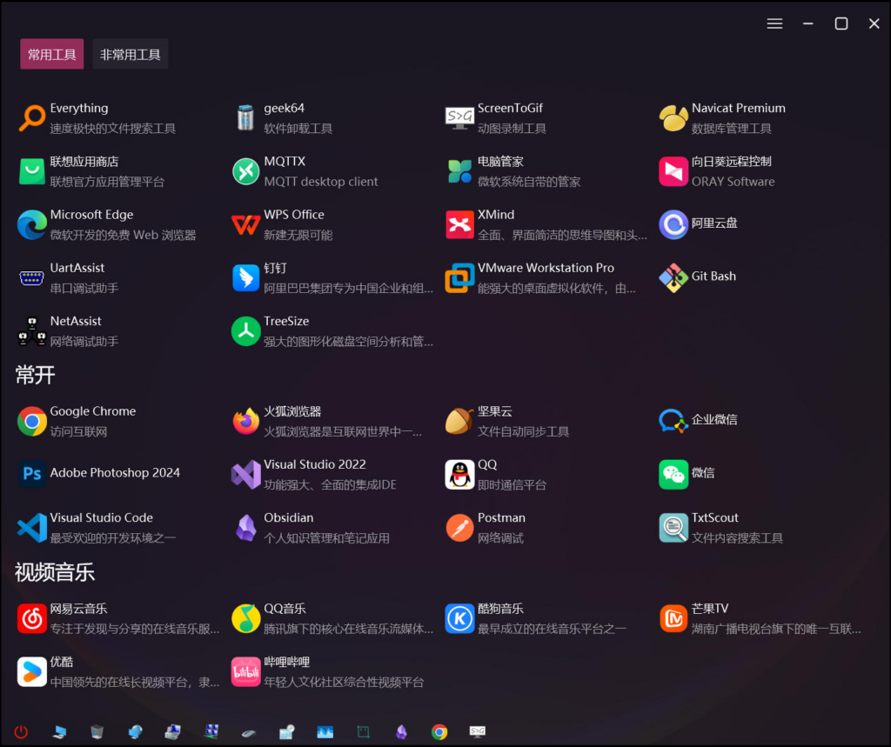Click the text '数据库管理工具'

click(x=731, y=129)
